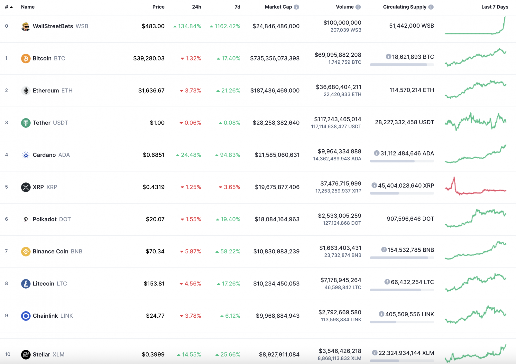Screen dimensions: 516x364
Task: Open the Bitcoin BTC coin page
Action: pos(49,58)
